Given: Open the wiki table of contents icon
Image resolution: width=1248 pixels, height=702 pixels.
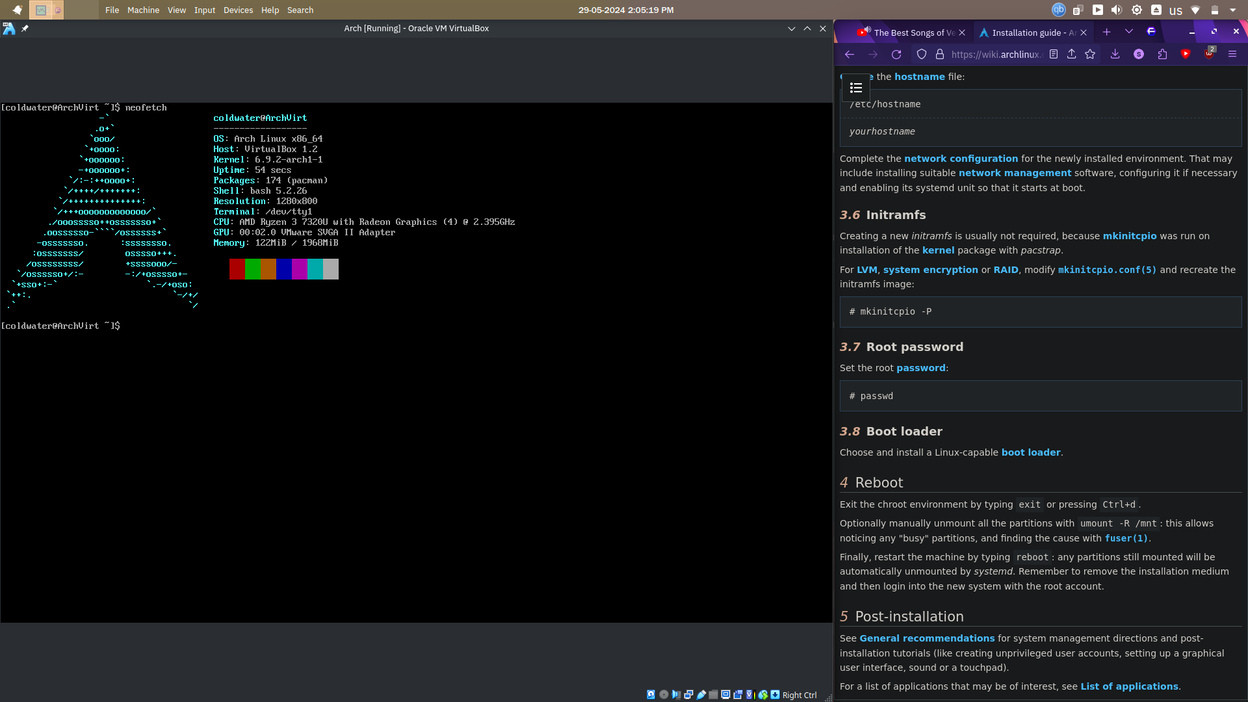Looking at the screenshot, I should [855, 88].
